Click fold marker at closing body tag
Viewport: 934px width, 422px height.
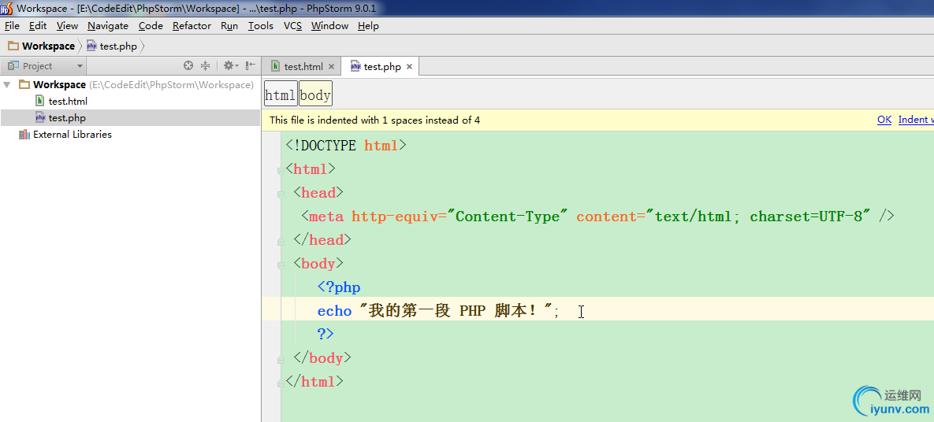[281, 361]
